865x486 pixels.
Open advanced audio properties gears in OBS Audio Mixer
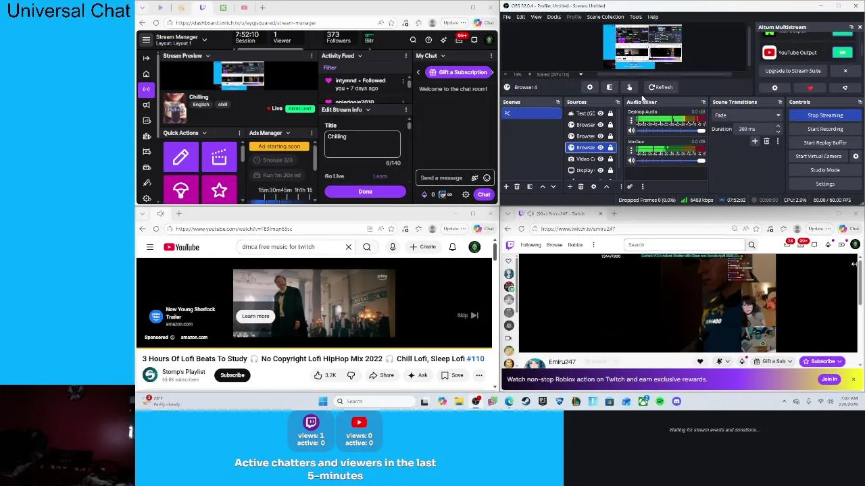click(630, 187)
